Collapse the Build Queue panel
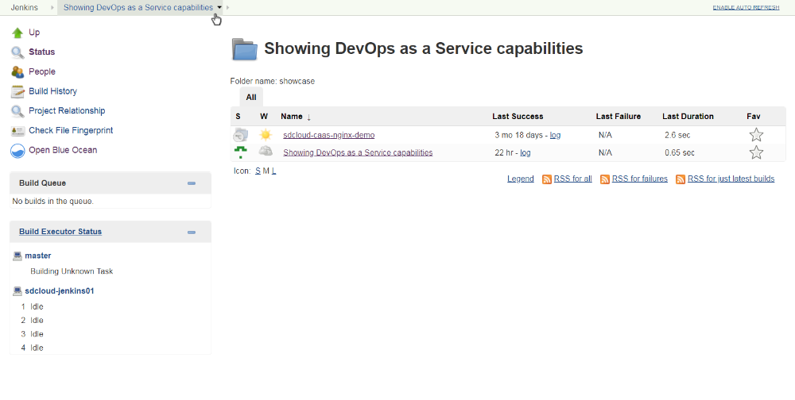795x400 pixels. coord(191,183)
